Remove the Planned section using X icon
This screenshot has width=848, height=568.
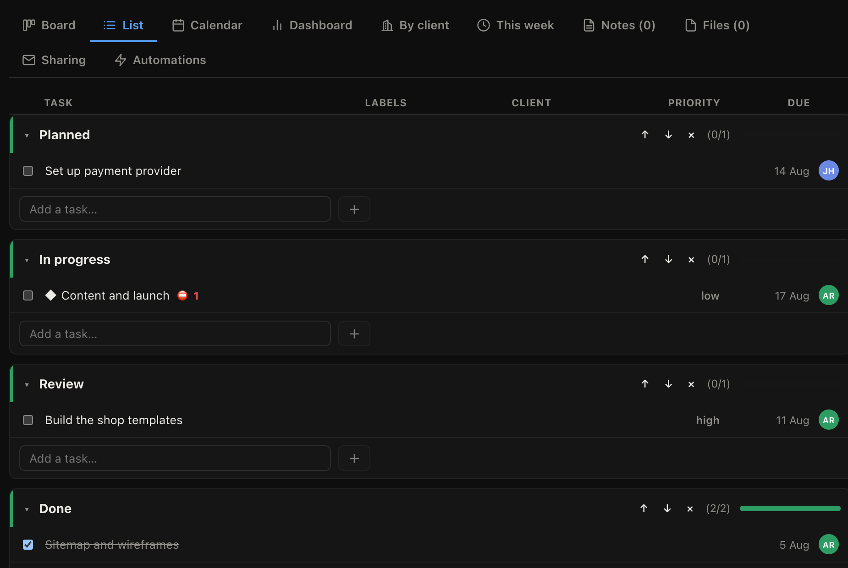(691, 135)
